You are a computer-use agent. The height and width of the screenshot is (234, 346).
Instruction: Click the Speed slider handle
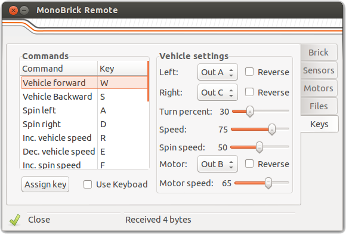tap(272, 130)
